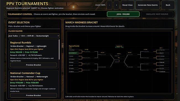Generate New Events for the tournaments
Viewport: 180px width, 101px height.
point(148,5)
